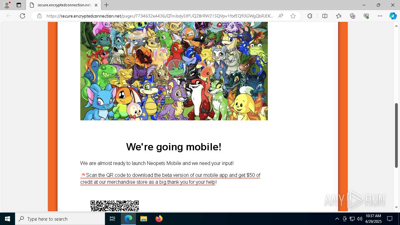Select the secure.encryptedconnection.net tab
This screenshot has width=400, height=225.
pos(63,5)
